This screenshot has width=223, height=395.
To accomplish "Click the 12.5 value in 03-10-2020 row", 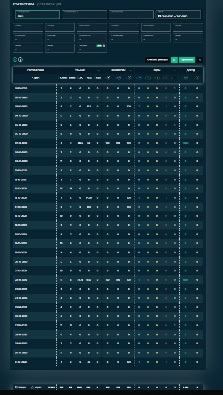I will pyautogui.click(x=89, y=106).
